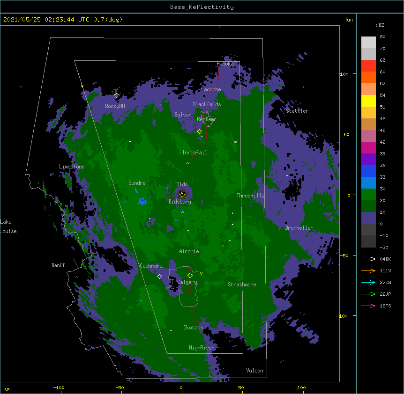Click the Cochrane town label
This screenshot has height=394, width=404.
tap(151, 266)
